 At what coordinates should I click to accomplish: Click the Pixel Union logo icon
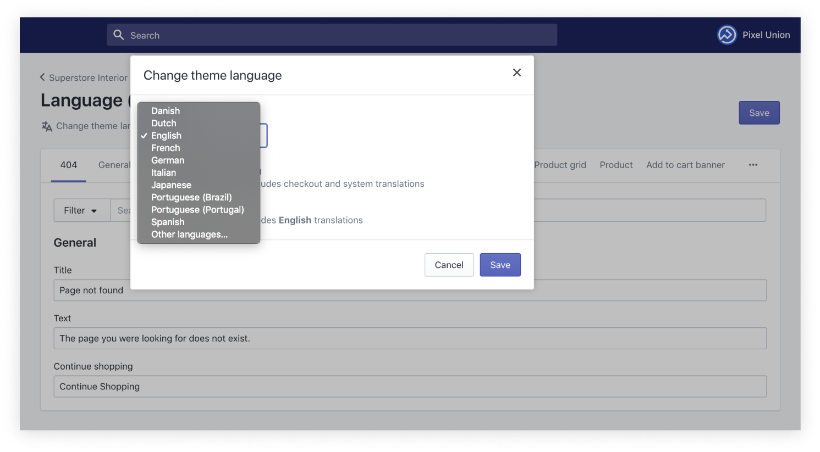(727, 35)
